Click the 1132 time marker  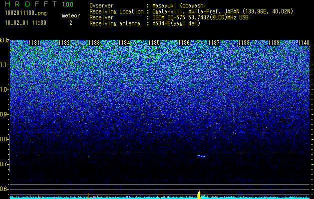[x=64, y=43]
